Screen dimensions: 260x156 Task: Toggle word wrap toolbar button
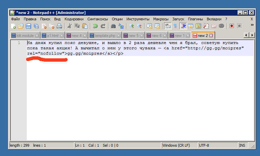(x=167, y=26)
